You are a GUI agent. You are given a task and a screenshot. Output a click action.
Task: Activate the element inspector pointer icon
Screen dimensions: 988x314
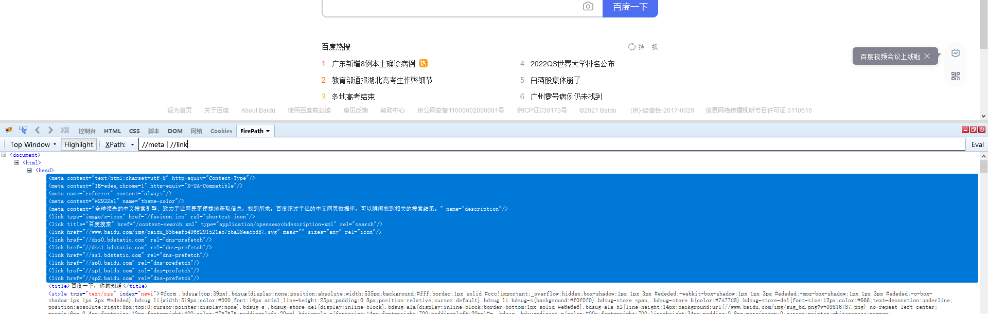23,130
